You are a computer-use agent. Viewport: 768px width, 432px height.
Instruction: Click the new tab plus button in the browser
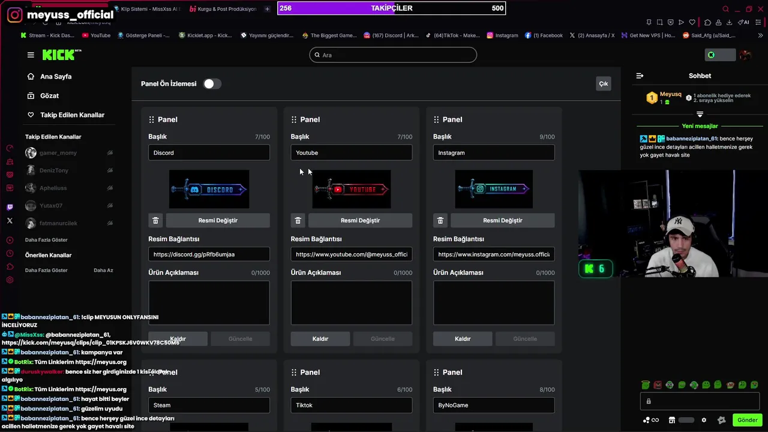tap(267, 9)
